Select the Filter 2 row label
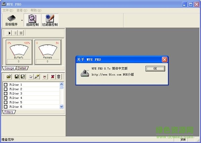 tap(16, 89)
